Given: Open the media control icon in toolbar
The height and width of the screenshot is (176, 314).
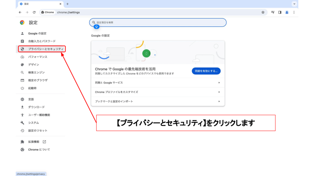Looking at the screenshot, I should coord(273,12).
